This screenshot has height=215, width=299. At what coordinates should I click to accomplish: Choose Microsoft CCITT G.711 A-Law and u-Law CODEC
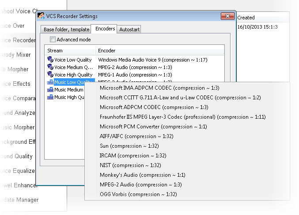click(x=180, y=98)
